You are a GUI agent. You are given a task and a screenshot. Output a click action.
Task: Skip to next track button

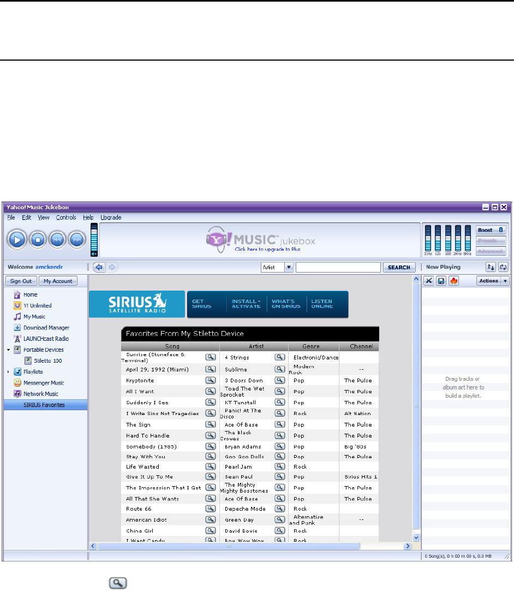pos(77,240)
